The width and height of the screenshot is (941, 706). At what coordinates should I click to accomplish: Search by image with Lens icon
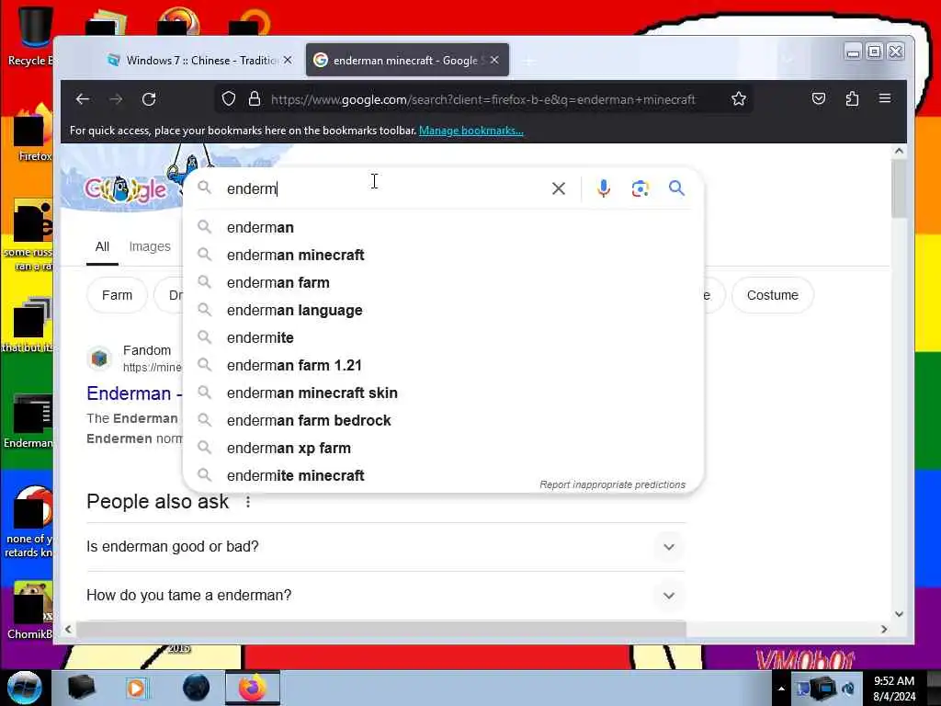click(x=640, y=188)
